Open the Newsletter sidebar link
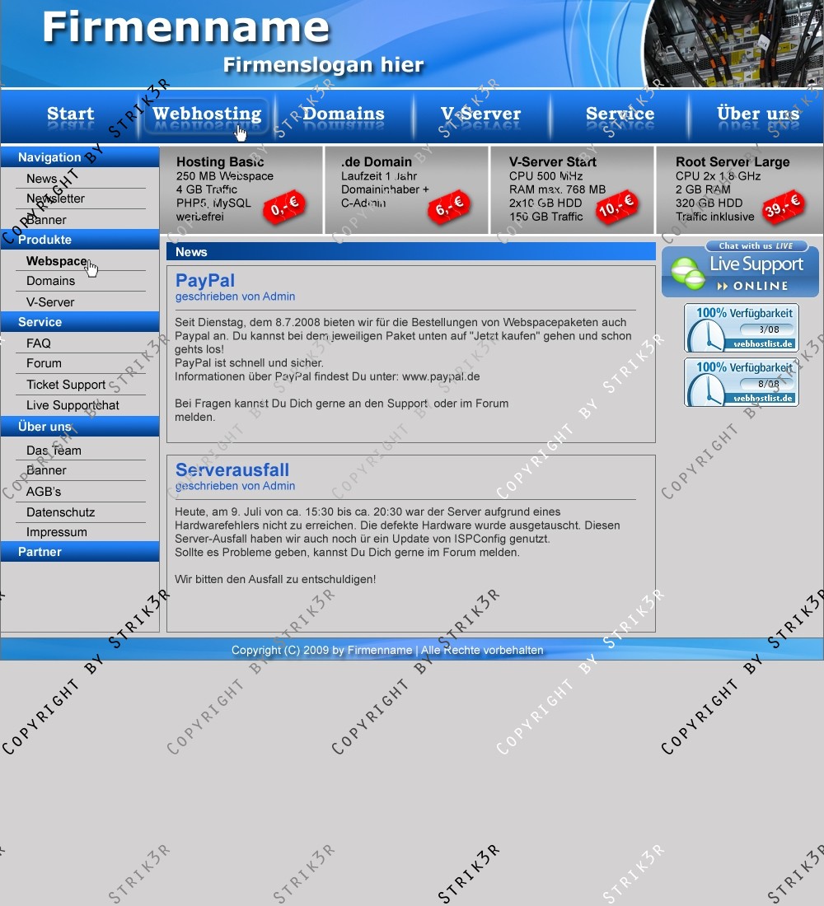This screenshot has height=906, width=824. (55, 198)
